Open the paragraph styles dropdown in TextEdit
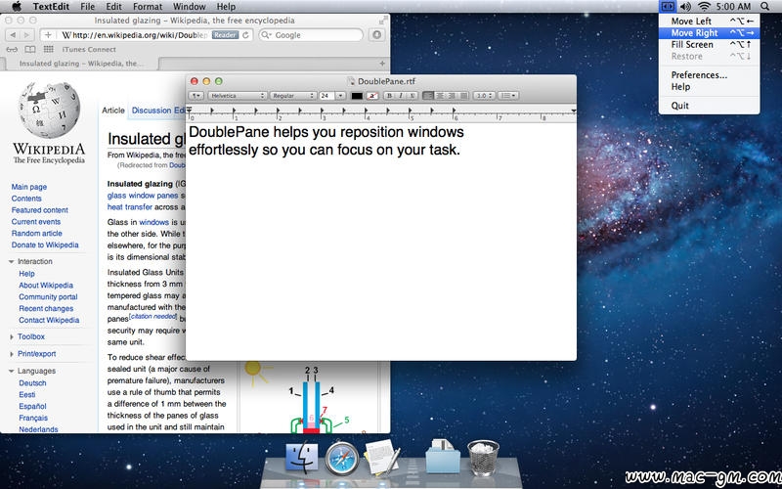 point(196,95)
